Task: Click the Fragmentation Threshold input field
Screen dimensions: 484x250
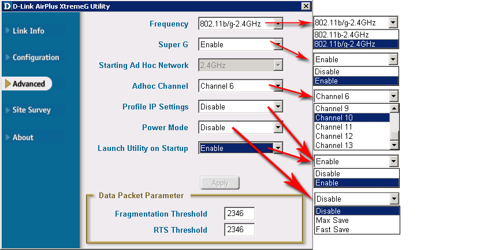Action: pos(239,213)
